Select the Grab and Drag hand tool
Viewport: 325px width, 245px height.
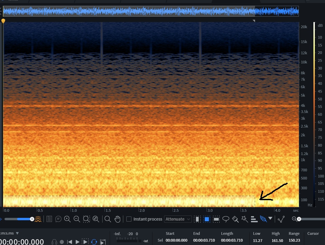pos(117,219)
